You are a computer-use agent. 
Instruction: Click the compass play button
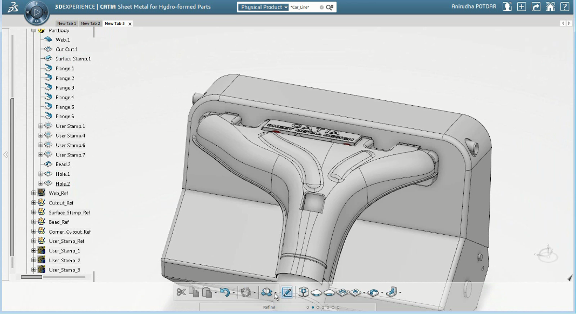click(36, 12)
